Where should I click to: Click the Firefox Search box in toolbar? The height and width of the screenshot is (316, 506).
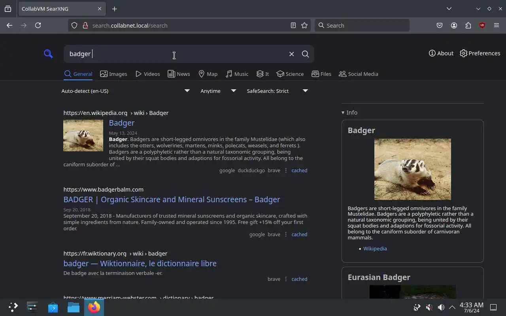[x=362, y=25]
